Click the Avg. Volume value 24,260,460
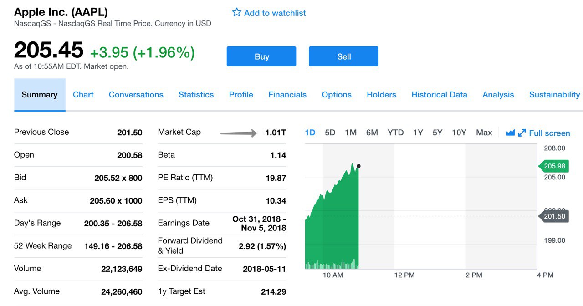The height and width of the screenshot is (306, 583). (122, 292)
